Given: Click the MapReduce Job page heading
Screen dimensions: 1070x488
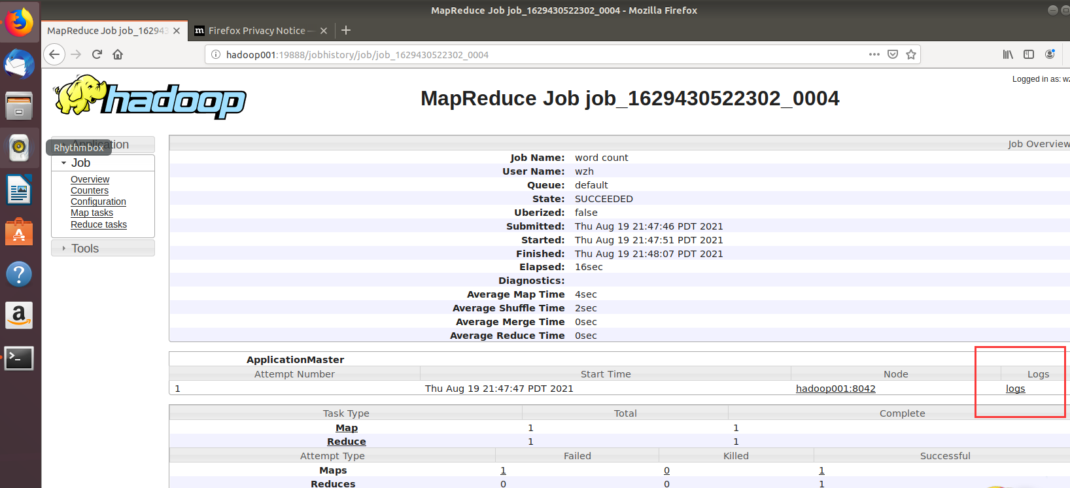Looking at the screenshot, I should pos(630,98).
